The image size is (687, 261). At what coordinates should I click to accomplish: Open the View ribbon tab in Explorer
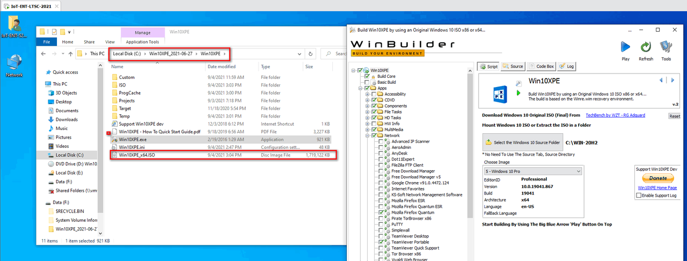[x=110, y=41]
